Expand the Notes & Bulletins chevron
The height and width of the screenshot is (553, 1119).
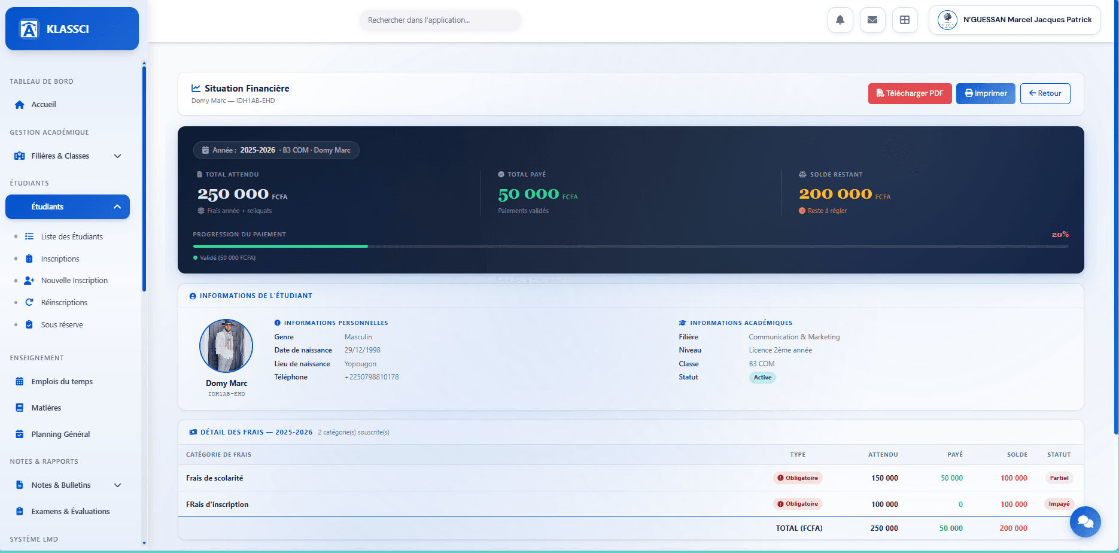117,485
